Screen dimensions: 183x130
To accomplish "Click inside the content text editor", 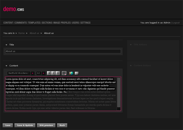I will pos(61,94).
